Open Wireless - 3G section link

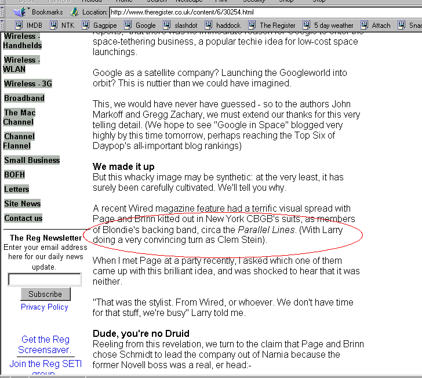pyautogui.click(x=28, y=83)
